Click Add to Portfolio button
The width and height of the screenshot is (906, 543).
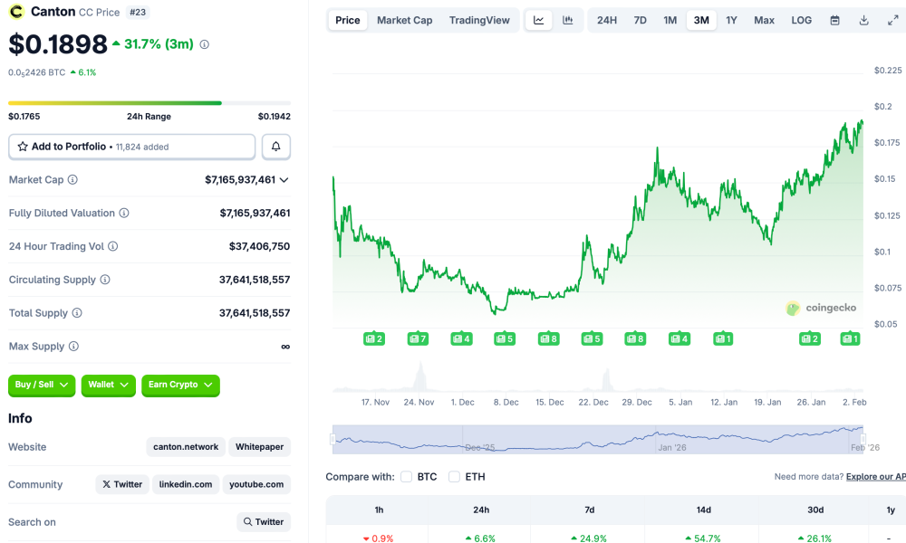(131, 147)
